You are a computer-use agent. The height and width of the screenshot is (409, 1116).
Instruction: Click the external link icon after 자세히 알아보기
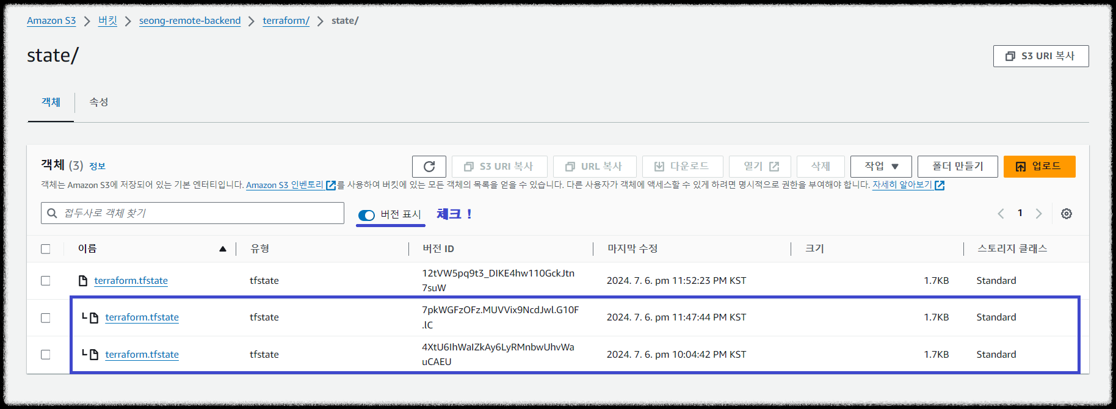pos(940,185)
